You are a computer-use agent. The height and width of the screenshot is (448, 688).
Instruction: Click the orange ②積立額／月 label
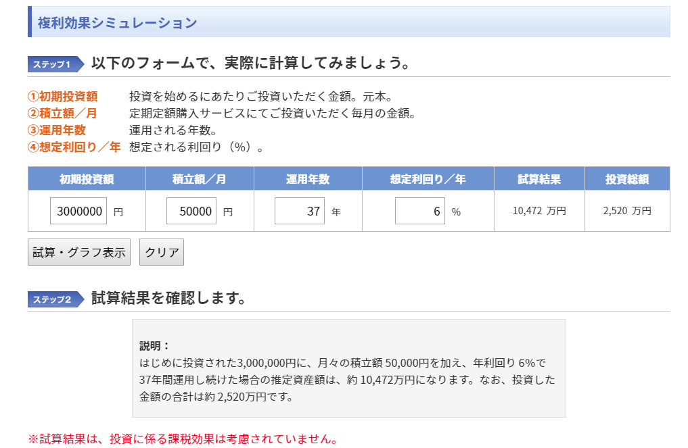pos(62,113)
